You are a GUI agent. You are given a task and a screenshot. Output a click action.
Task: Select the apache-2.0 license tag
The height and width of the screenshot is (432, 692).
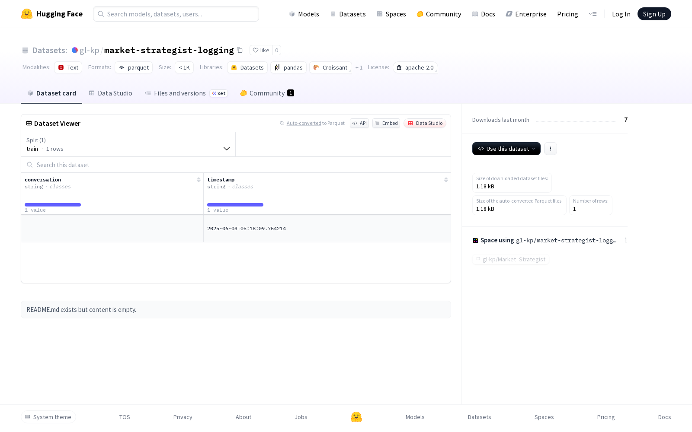point(415,67)
